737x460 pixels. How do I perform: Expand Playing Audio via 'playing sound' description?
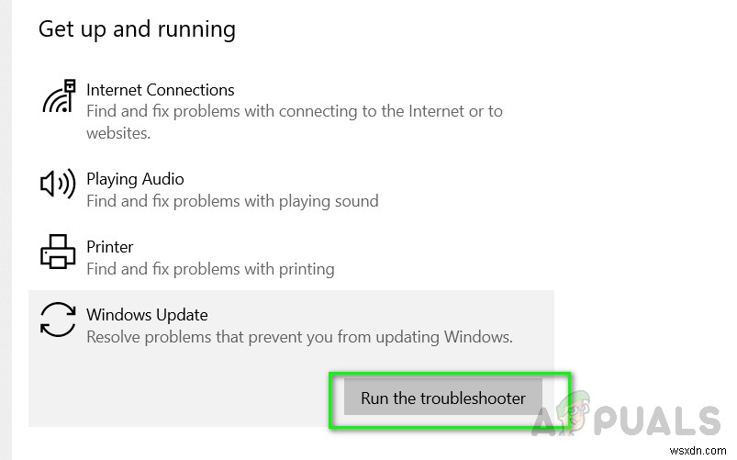(231, 200)
